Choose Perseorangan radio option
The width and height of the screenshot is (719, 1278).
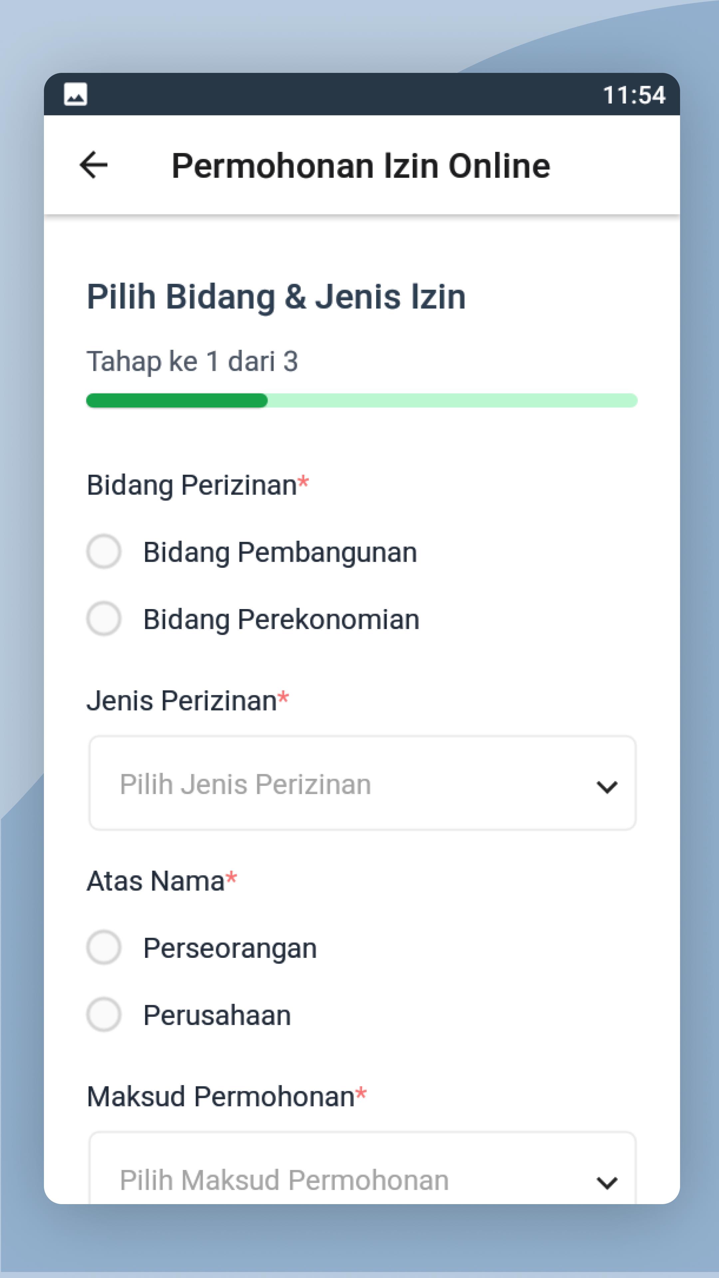coord(104,947)
